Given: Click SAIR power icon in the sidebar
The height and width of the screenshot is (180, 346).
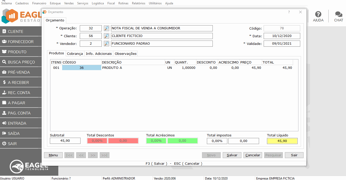Looking at the screenshot, I should [x=4, y=144].
